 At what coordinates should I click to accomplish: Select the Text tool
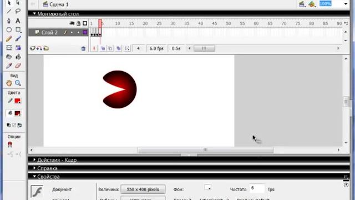click(18, 21)
